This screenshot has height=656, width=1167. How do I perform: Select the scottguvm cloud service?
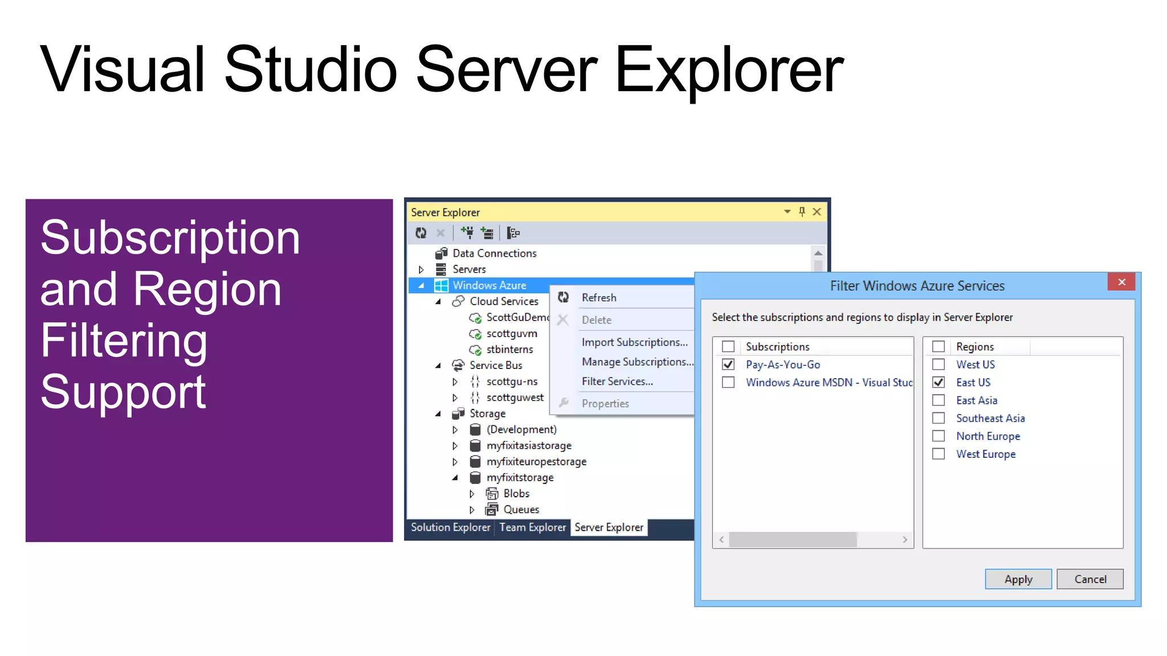pos(511,334)
